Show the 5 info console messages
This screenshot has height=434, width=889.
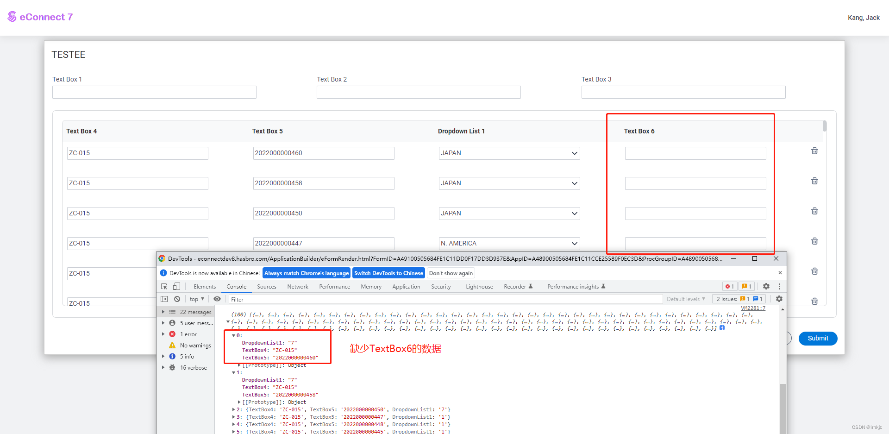[187, 356]
